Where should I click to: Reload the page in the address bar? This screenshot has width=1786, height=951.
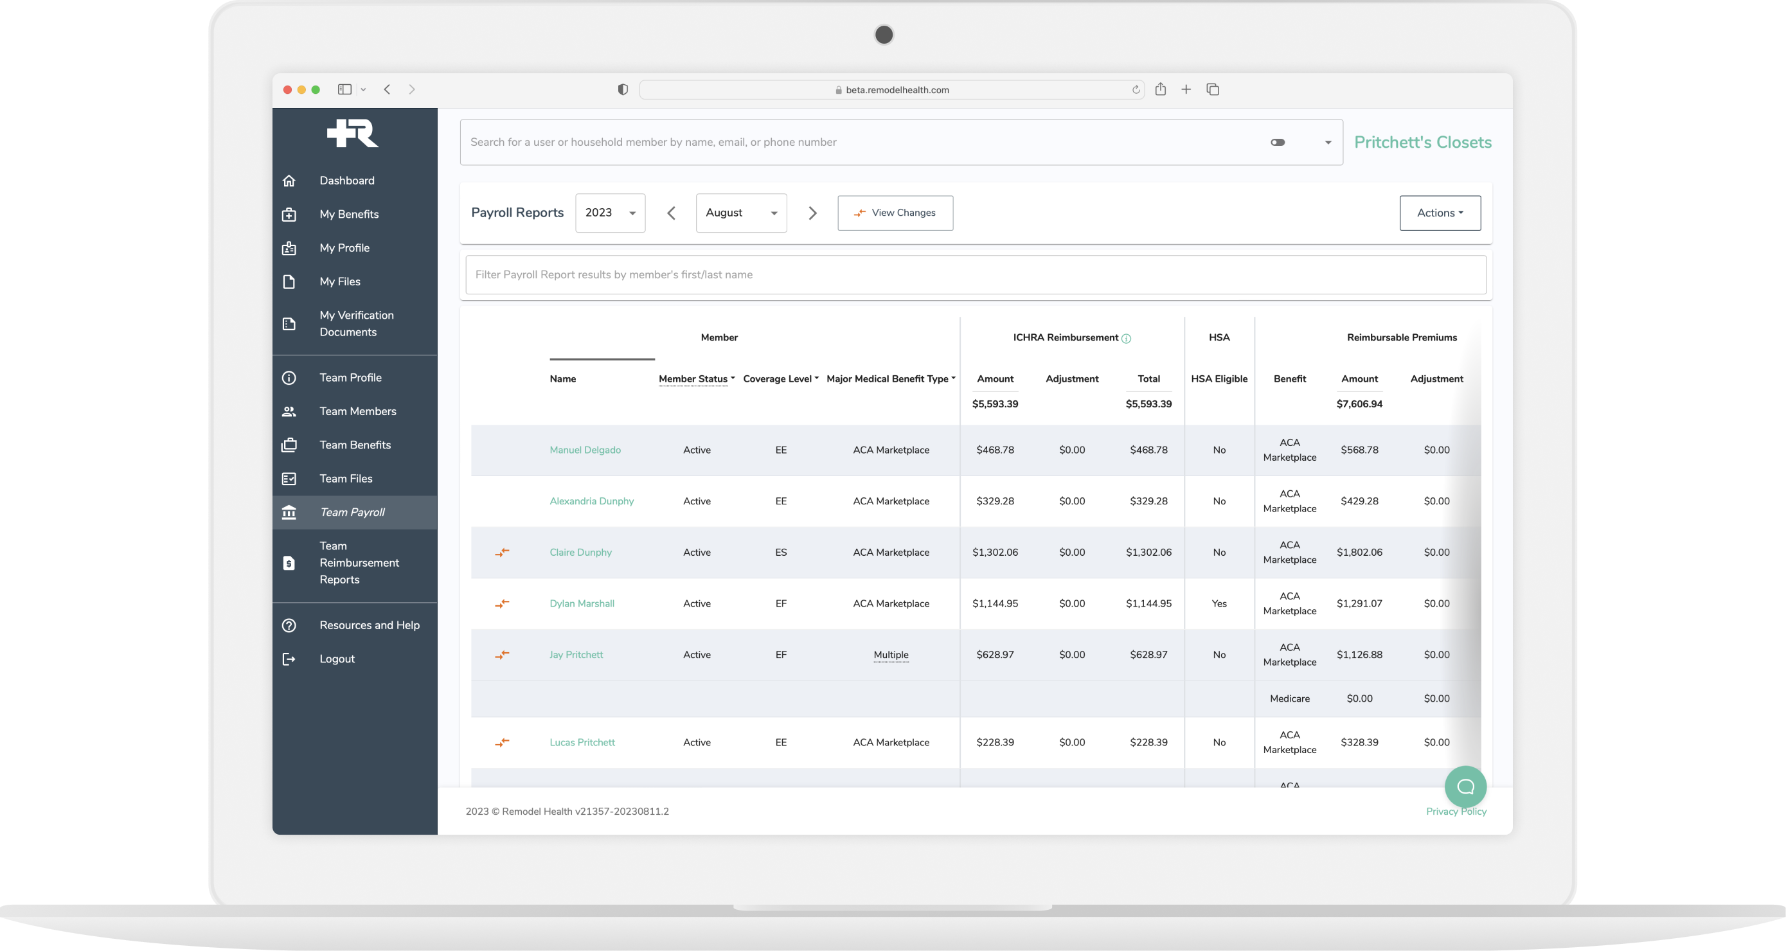(1136, 89)
